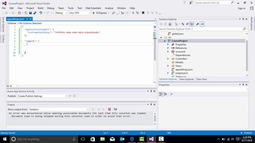Expand the project.json node

(x=168, y=73)
